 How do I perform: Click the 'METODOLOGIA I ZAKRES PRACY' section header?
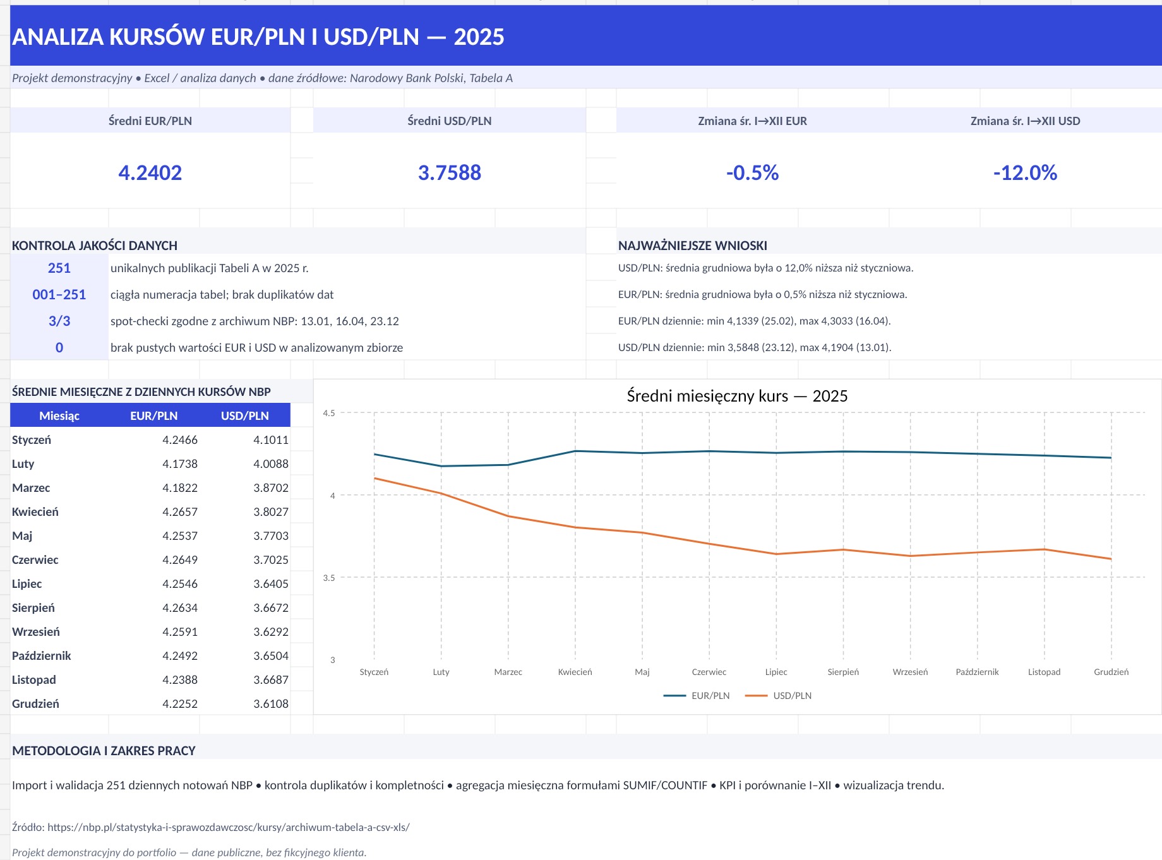(x=104, y=751)
